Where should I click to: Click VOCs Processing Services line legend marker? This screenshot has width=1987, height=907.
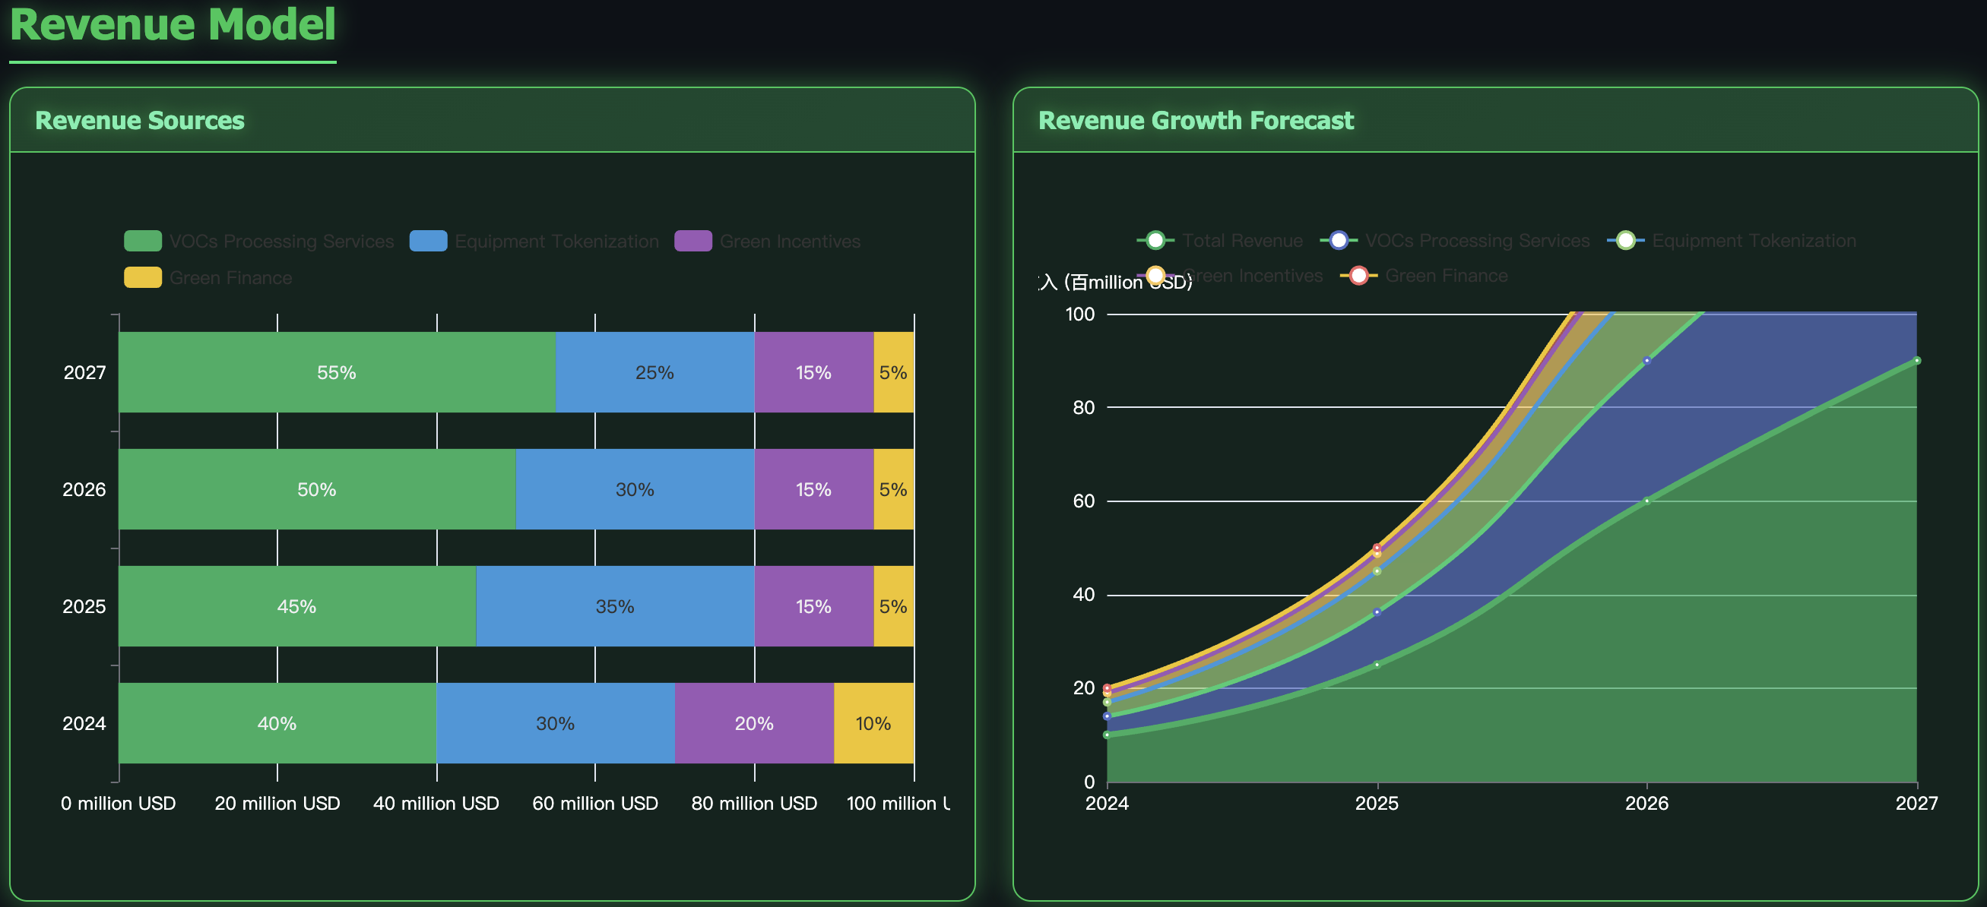point(1339,241)
